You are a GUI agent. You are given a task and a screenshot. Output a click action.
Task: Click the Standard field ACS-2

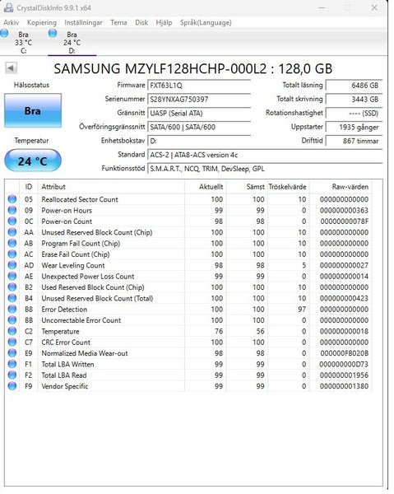[x=265, y=155]
